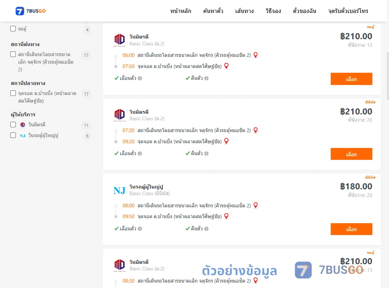Check the รถตู้ vehicle type filter

coord(13,28)
